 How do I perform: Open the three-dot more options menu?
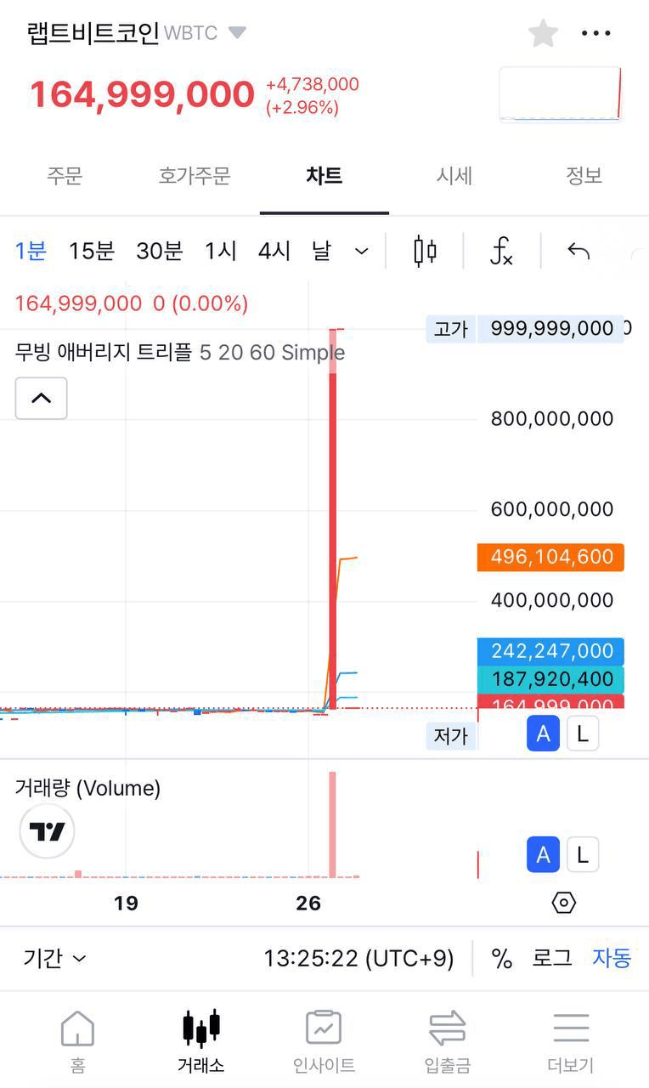[x=595, y=33]
